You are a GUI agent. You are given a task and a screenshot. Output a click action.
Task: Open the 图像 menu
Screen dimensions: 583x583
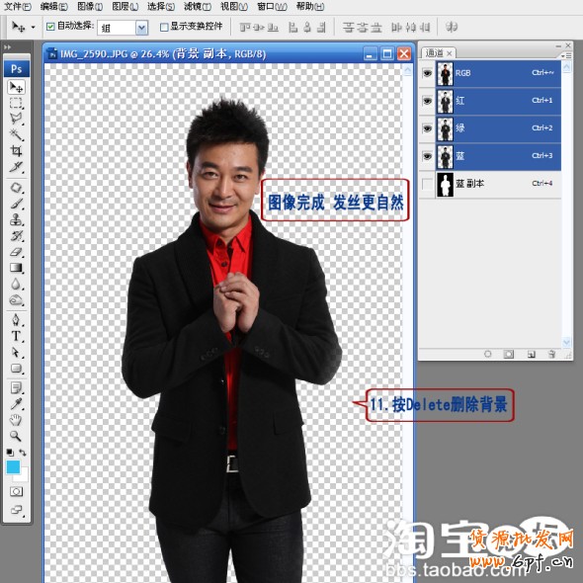pos(90,6)
